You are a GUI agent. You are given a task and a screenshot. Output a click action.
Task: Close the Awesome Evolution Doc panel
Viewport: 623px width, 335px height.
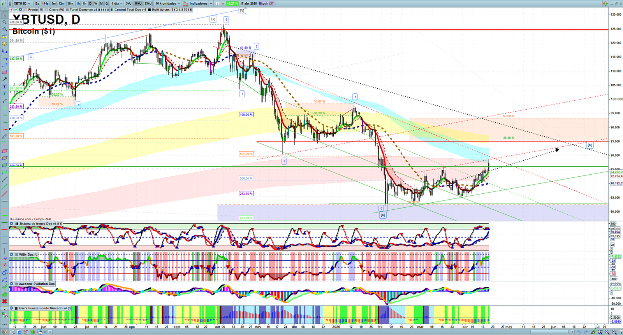(x=12, y=284)
